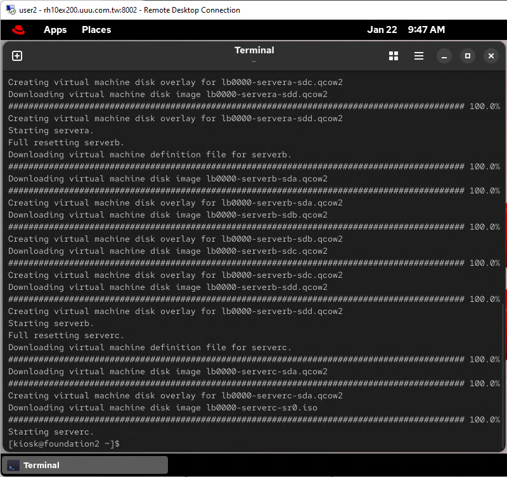Select the Terminal taskbar window button
Screen dimensions: 507x477
click(85, 465)
